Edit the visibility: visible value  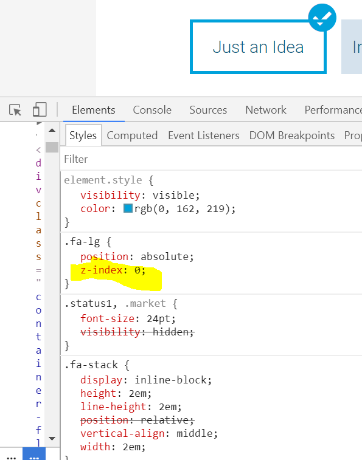(173, 195)
